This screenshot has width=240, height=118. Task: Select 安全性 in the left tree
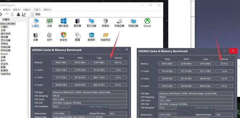coord(4,64)
